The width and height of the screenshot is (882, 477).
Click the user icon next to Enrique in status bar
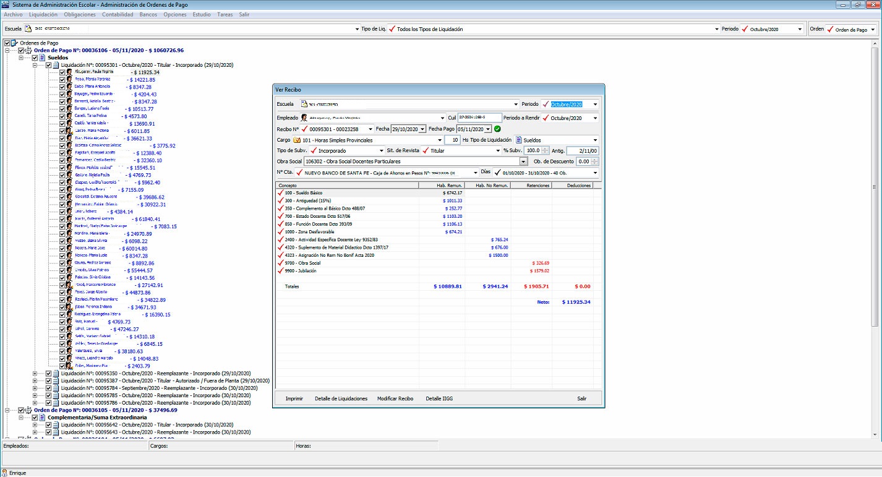click(x=4, y=473)
